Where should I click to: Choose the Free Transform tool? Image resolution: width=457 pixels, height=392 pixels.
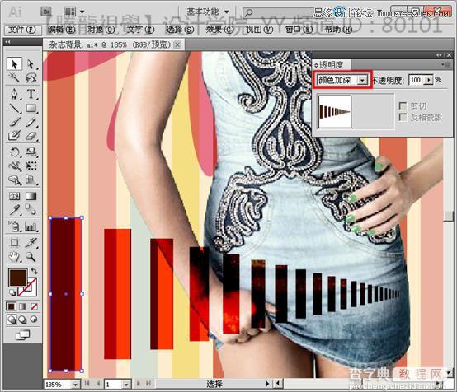point(31,166)
